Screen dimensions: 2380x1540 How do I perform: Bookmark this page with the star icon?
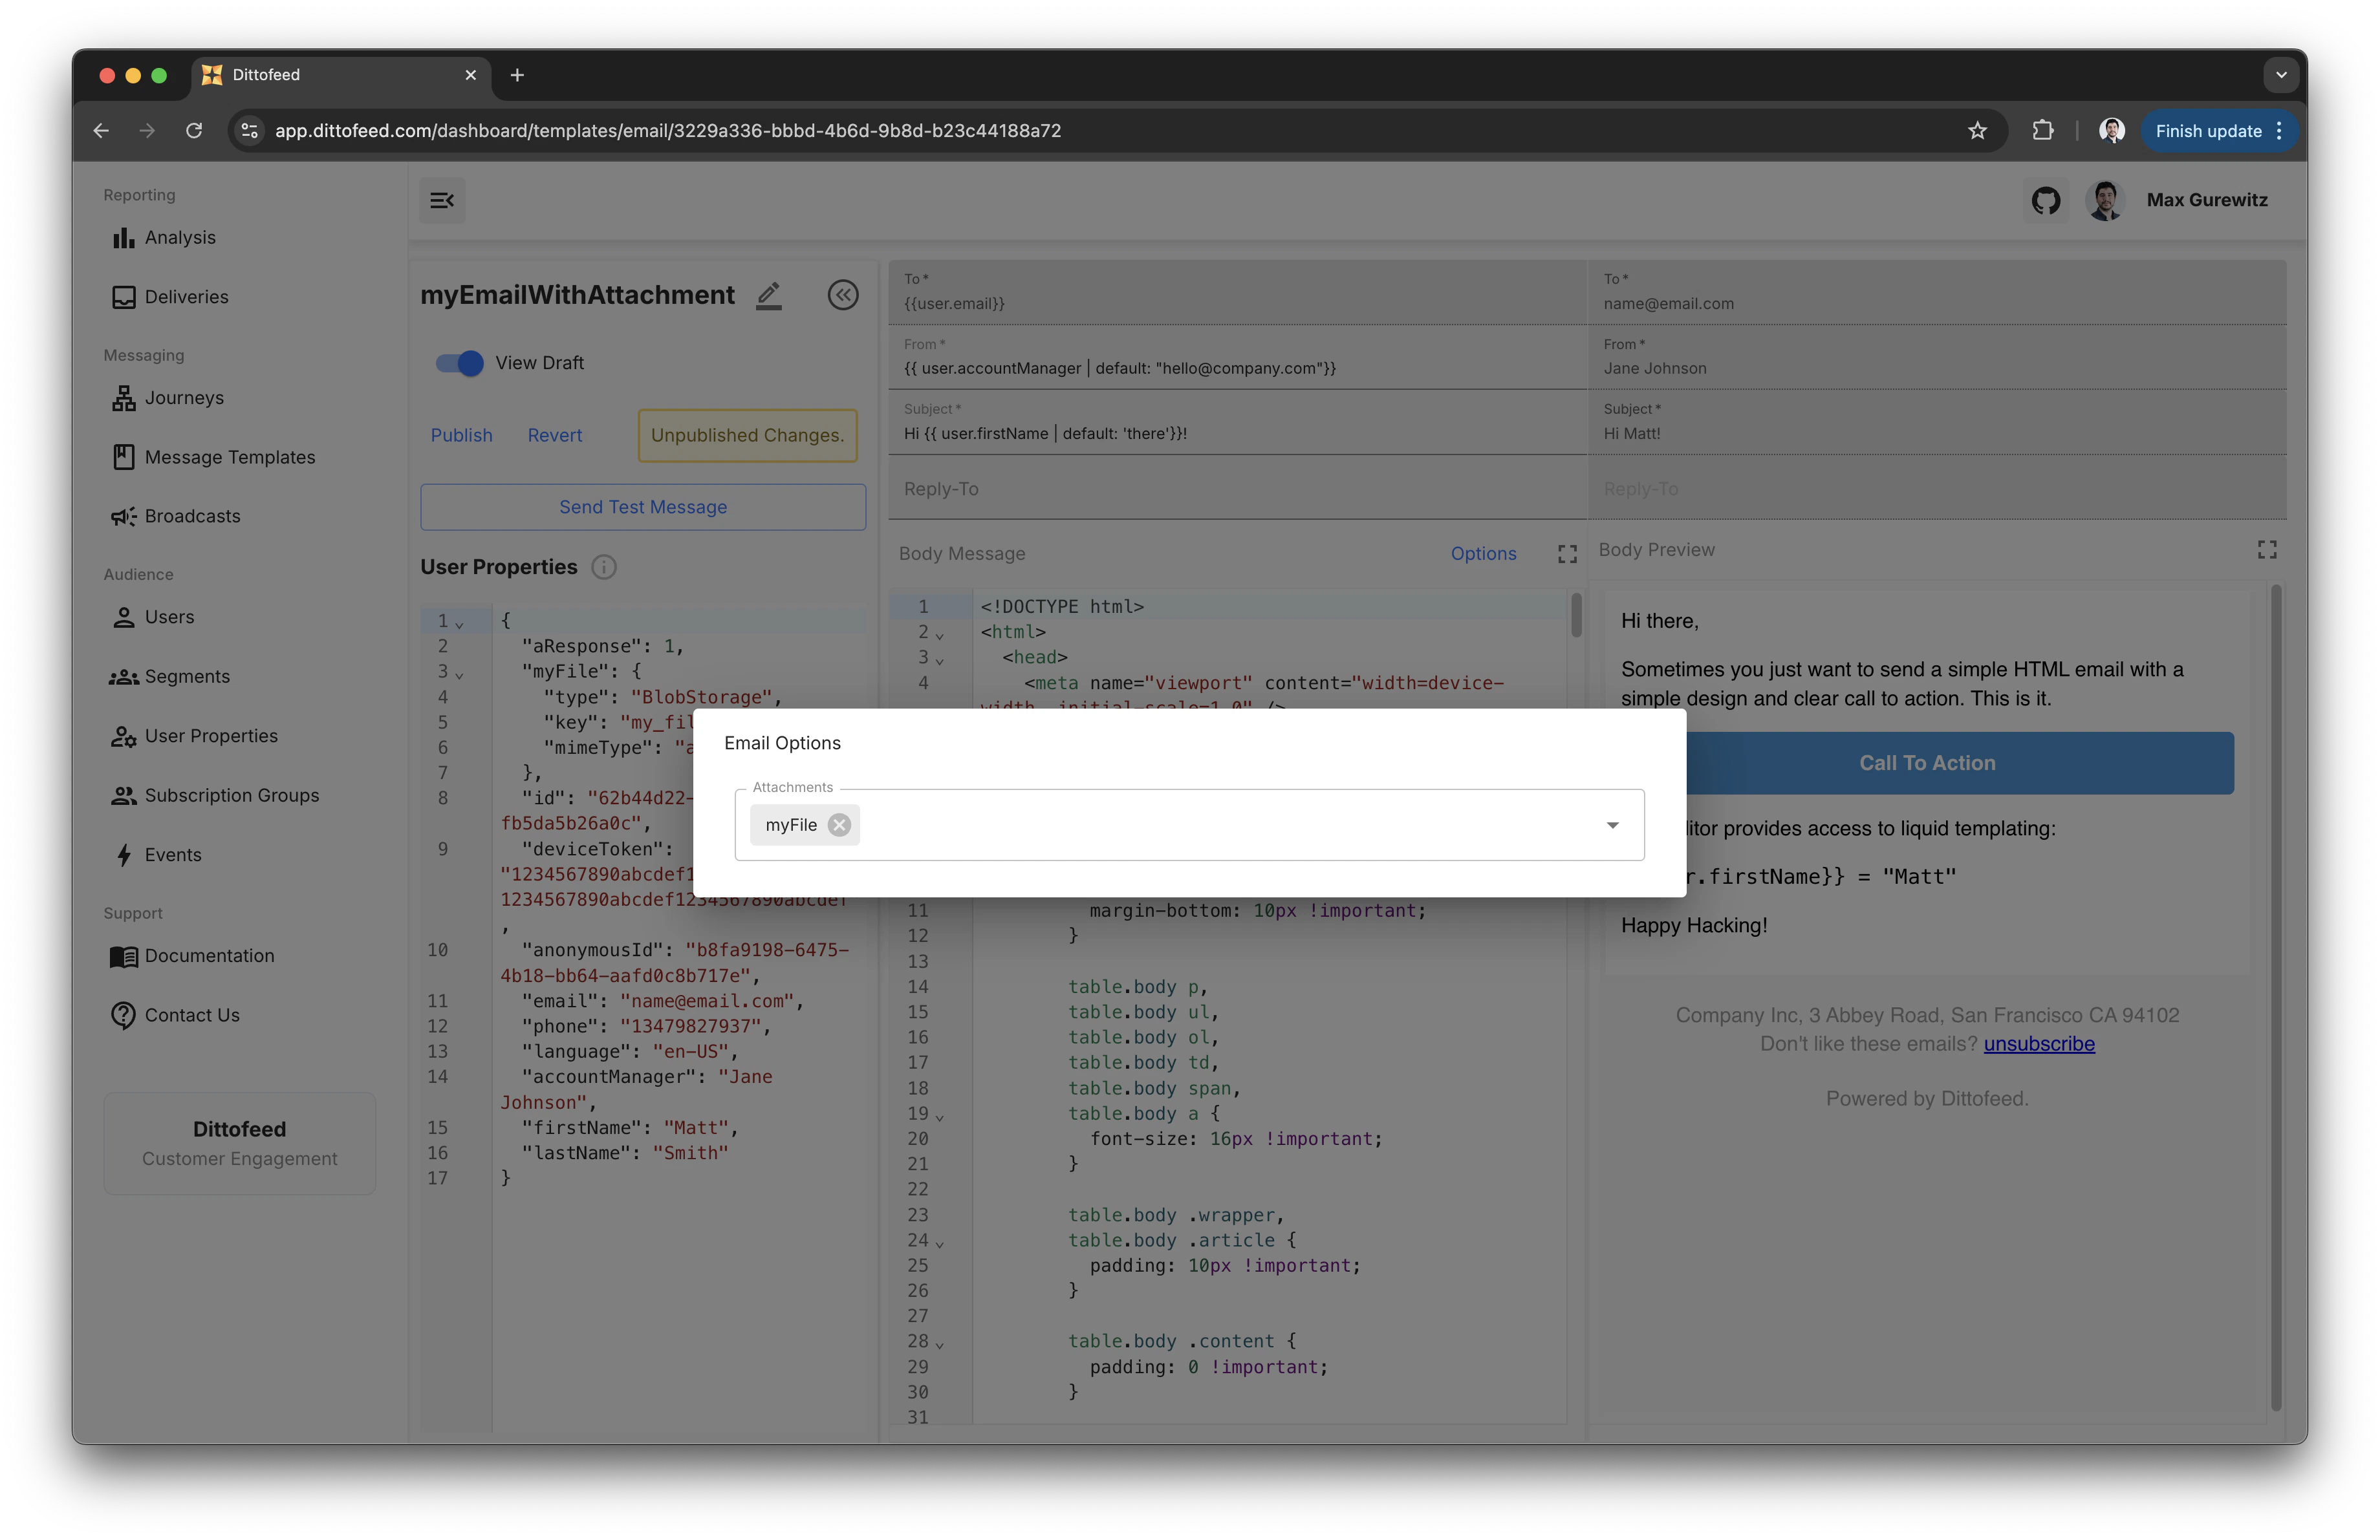1977,131
